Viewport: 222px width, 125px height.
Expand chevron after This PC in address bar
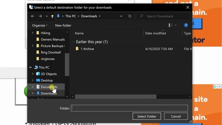point(79,16)
